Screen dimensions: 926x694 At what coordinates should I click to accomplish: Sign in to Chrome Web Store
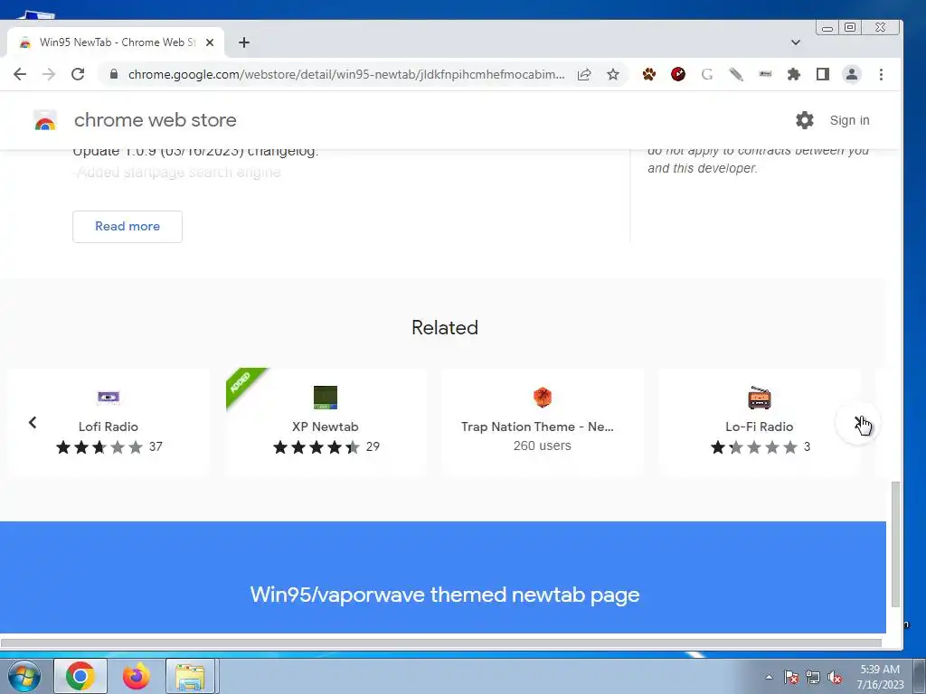pyautogui.click(x=849, y=120)
